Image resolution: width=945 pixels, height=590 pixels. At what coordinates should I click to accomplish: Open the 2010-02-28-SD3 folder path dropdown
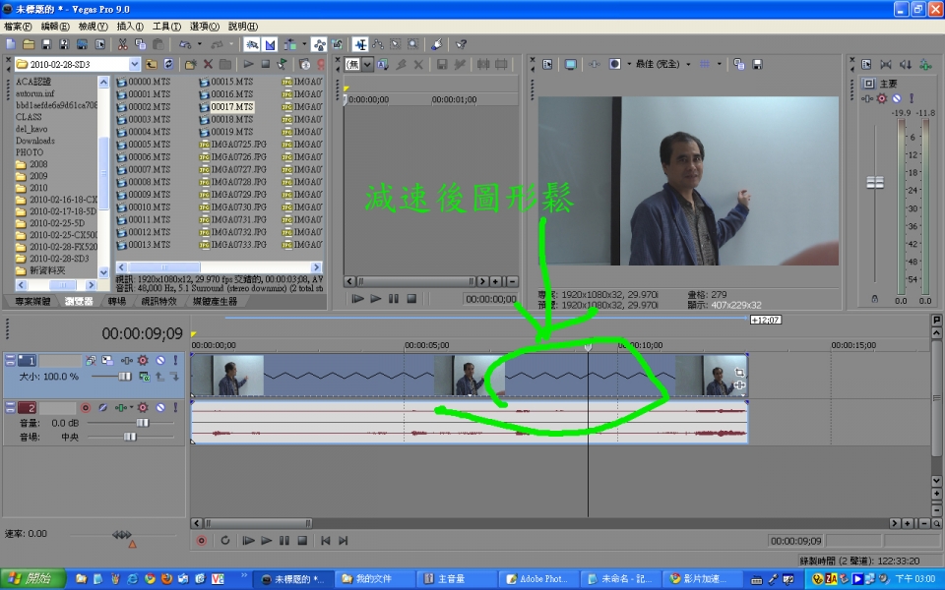(x=135, y=64)
